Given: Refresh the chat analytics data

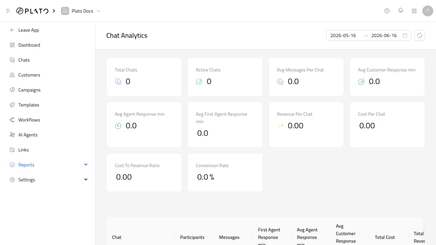Looking at the screenshot, I should click(x=420, y=35).
